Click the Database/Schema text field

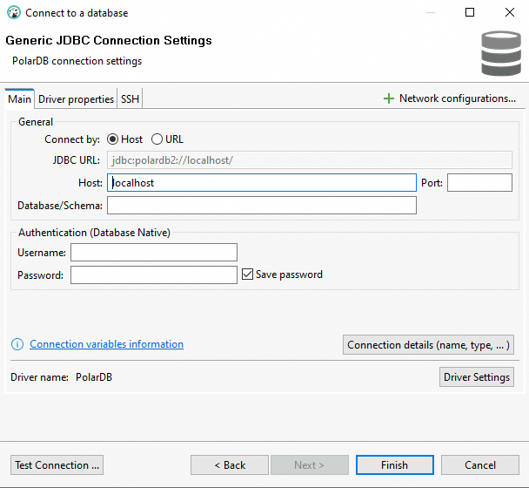(261, 206)
